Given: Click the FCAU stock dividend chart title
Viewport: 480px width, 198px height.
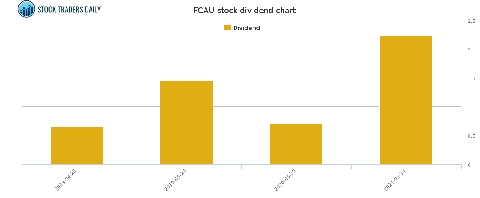Looking at the screenshot, I should tap(244, 11).
